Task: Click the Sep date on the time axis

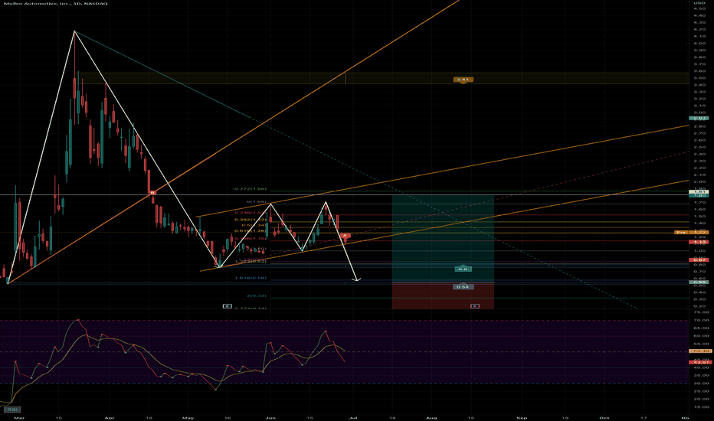Action: (x=522, y=417)
